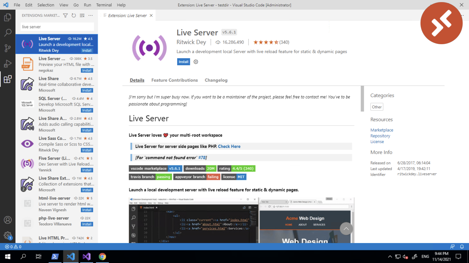The width and height of the screenshot is (469, 263).
Task: Install the Live Server extension
Action: pos(183,61)
